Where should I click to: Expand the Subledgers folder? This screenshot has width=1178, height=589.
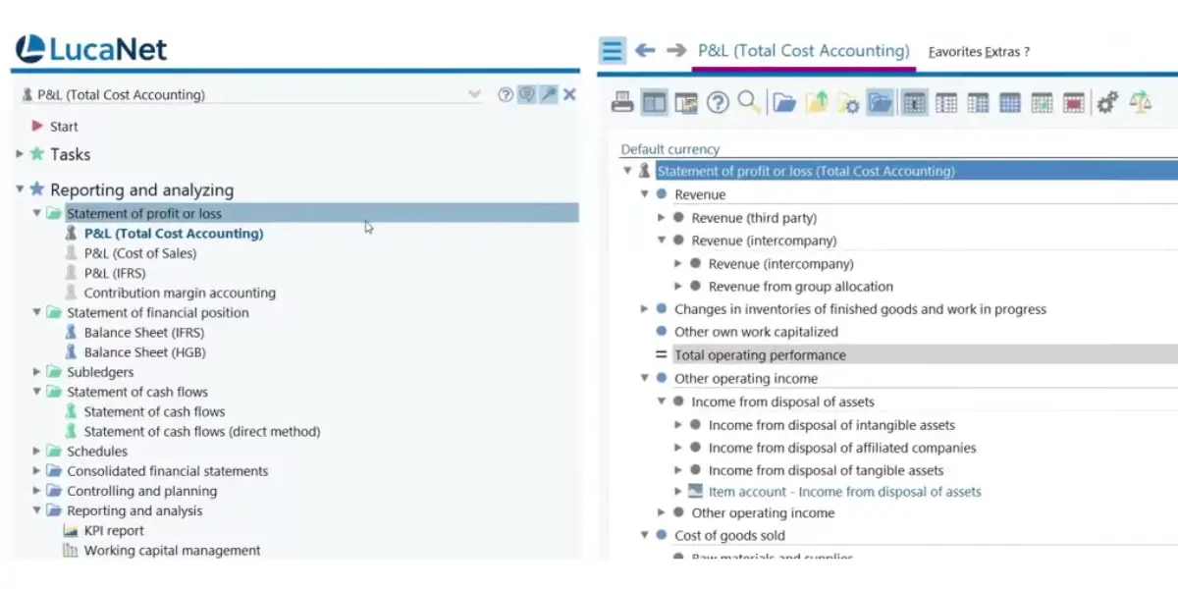[x=37, y=372]
